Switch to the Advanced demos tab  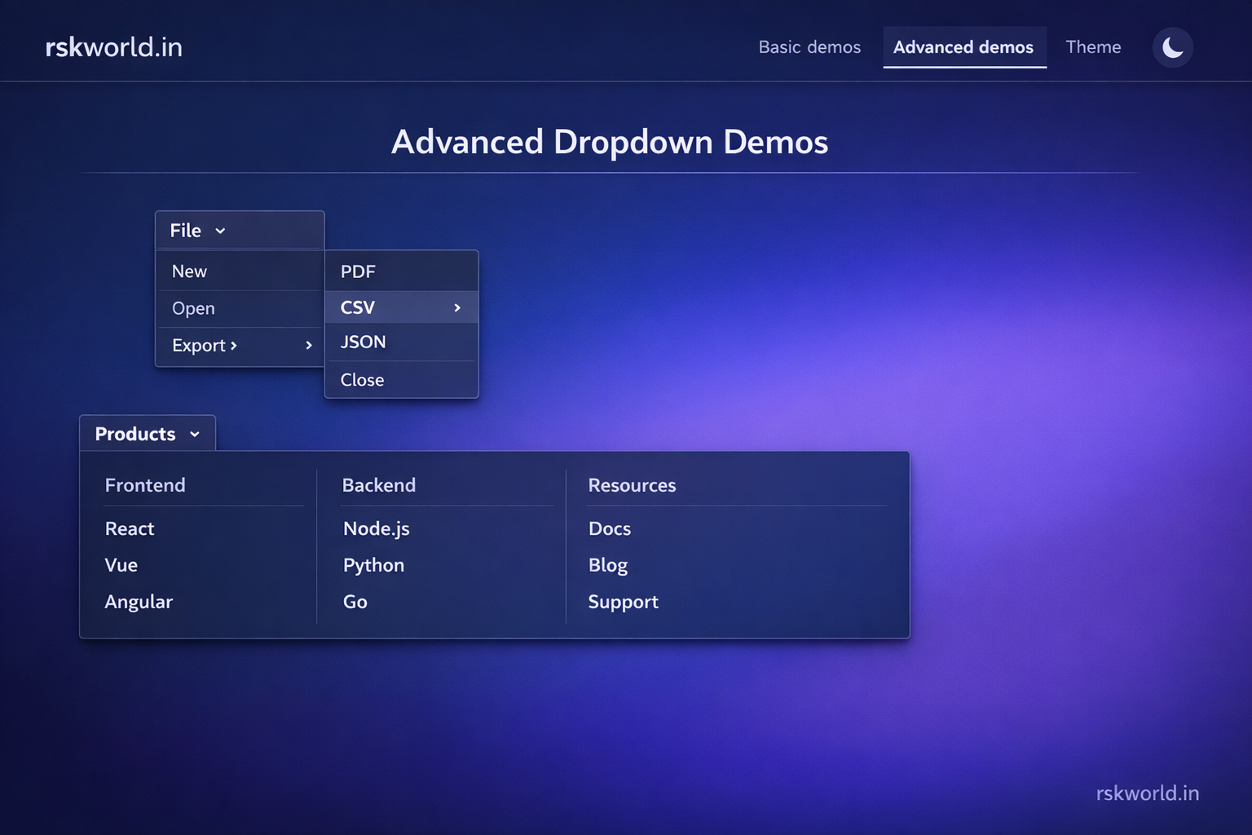point(964,46)
